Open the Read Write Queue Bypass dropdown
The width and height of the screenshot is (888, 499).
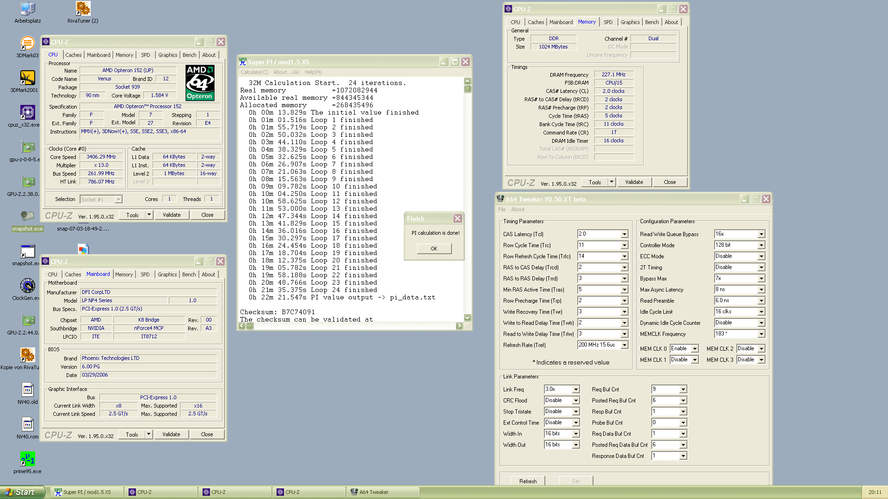(761, 234)
